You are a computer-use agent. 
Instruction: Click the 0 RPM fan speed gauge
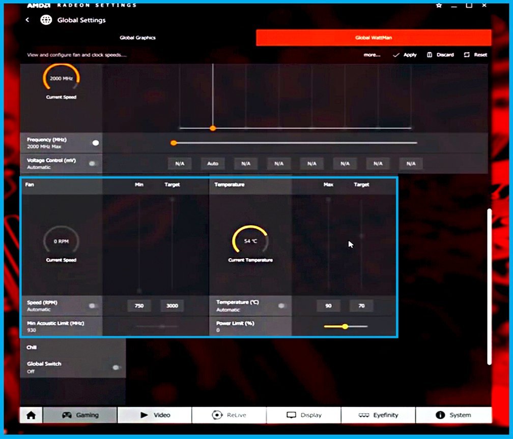tap(61, 240)
